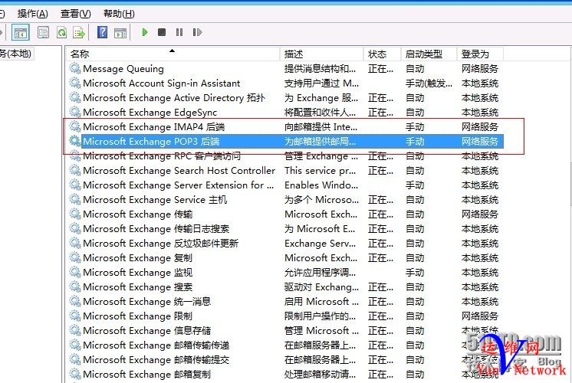Click the gear icon of Exchange Server Extension for

(x=75, y=185)
